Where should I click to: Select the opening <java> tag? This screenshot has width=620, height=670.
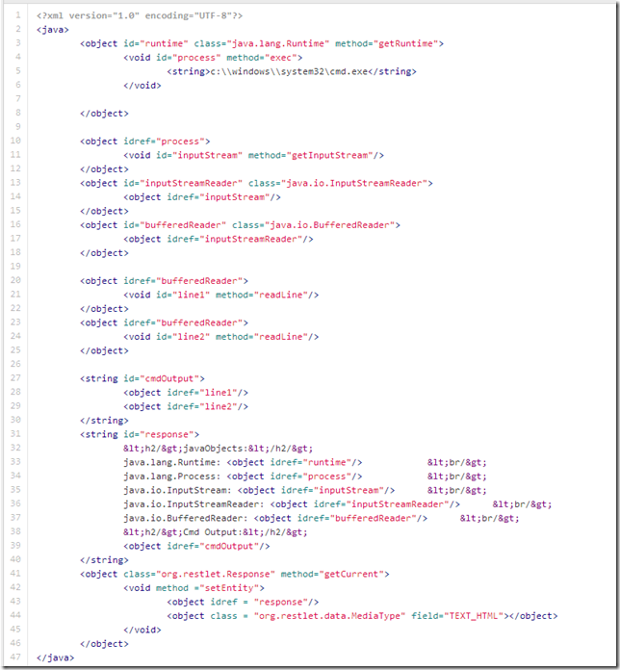tap(53, 30)
